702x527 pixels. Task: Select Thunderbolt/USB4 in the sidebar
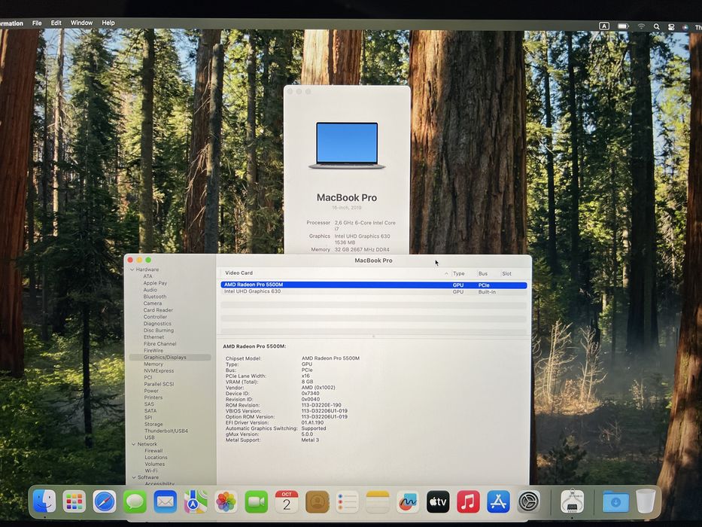click(x=166, y=431)
